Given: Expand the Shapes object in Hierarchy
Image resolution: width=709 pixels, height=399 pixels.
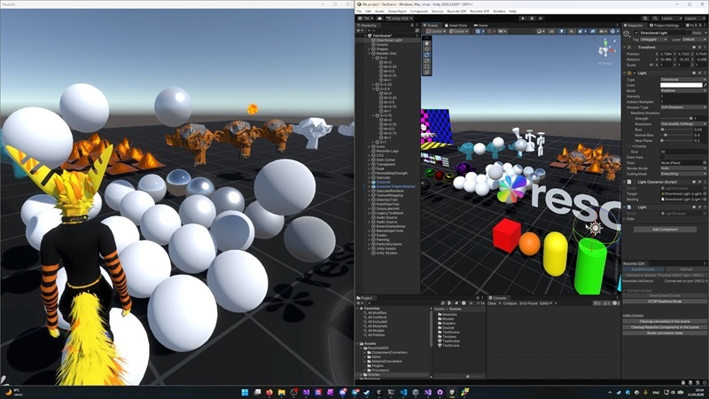Looking at the screenshot, I should (x=370, y=49).
